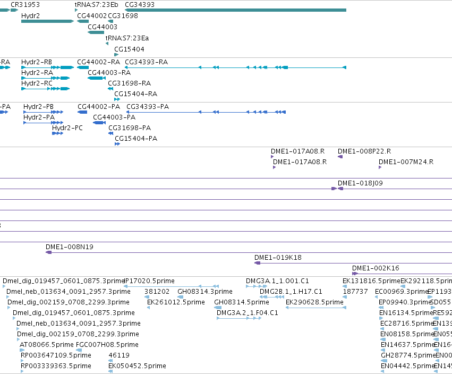The height and width of the screenshot is (374, 452).
Task: Select the CG44003-RA transcript label
Action: [x=109, y=73]
